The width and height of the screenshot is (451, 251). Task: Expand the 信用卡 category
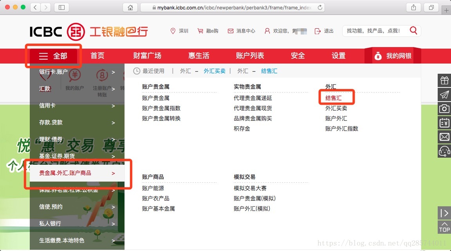[x=77, y=106]
